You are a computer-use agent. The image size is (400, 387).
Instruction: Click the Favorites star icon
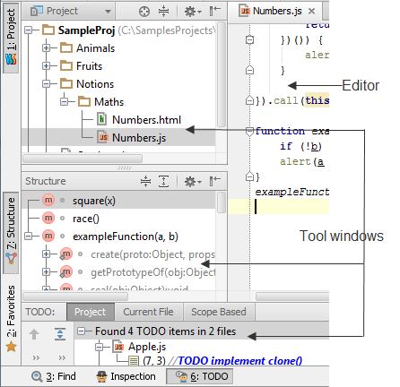point(11,347)
